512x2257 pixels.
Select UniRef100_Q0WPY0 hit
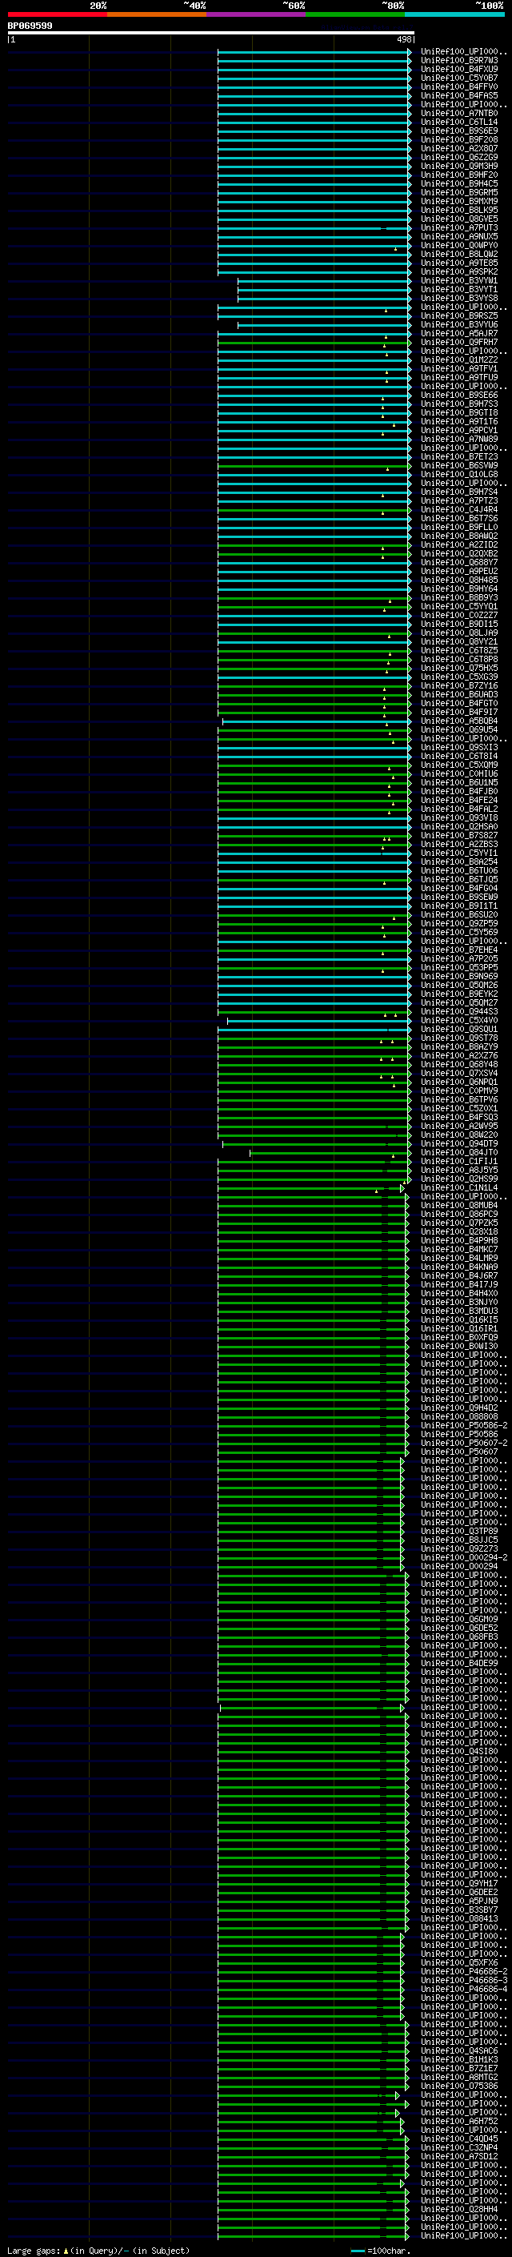pos(459,245)
